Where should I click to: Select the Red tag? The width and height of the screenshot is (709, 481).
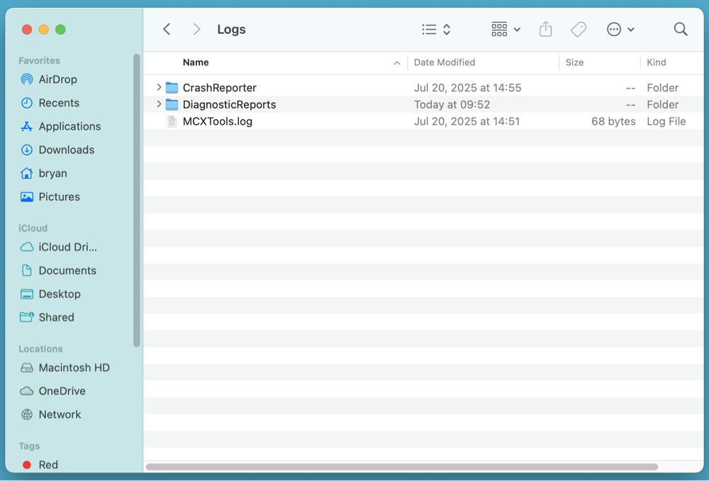point(49,465)
